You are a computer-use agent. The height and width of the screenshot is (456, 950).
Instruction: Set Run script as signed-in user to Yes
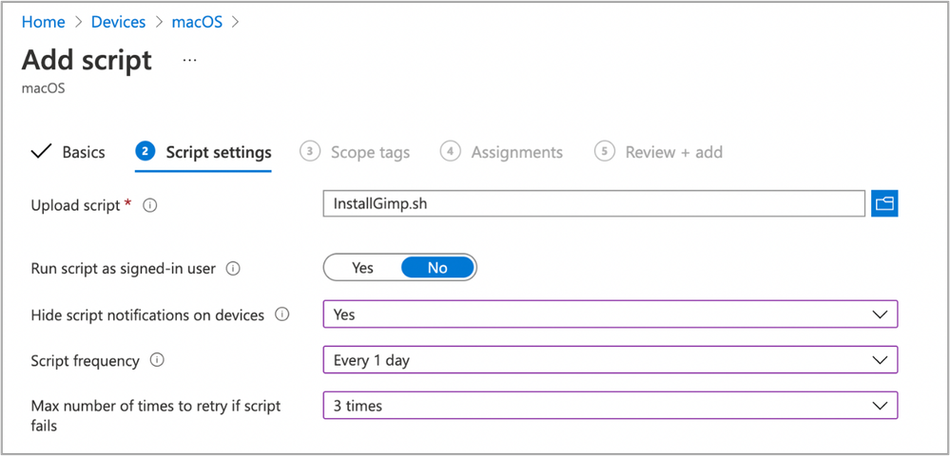362,268
